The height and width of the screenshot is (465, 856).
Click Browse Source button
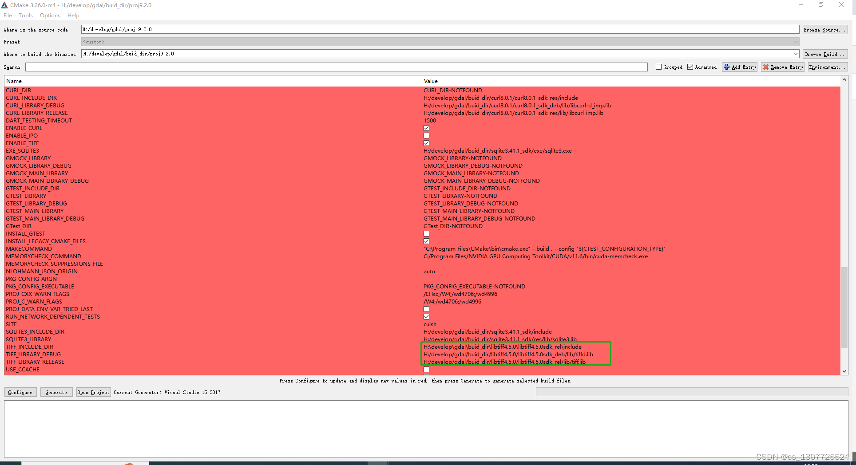point(825,30)
